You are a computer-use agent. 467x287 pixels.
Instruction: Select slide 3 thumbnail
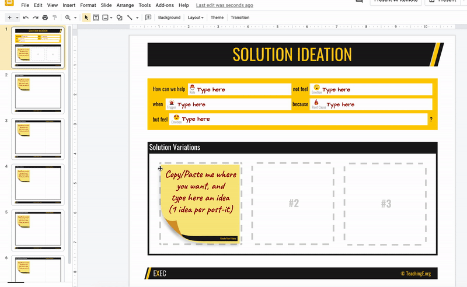tap(38, 139)
